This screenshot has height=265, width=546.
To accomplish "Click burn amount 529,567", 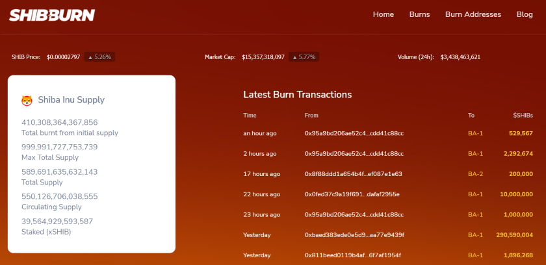I will 521,134.
